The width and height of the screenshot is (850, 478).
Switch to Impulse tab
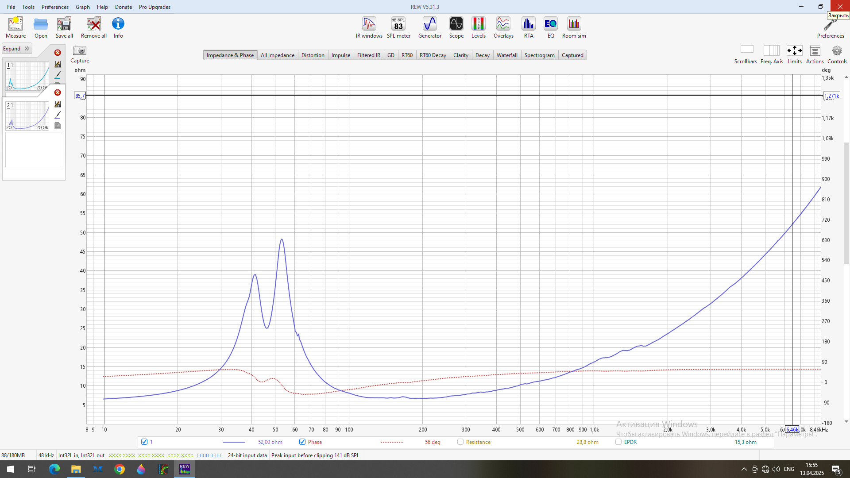click(x=341, y=55)
